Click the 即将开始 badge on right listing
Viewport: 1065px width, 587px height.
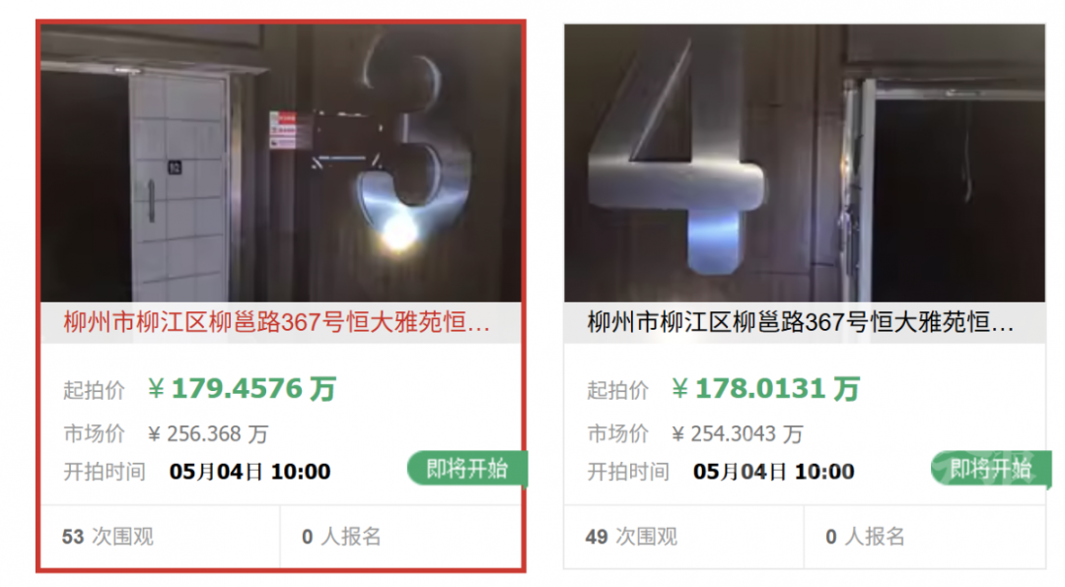(991, 468)
